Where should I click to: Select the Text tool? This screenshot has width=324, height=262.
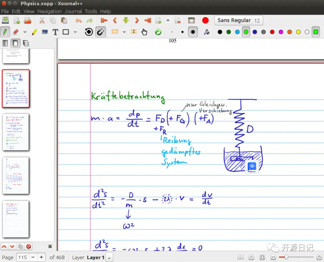pos(55,32)
